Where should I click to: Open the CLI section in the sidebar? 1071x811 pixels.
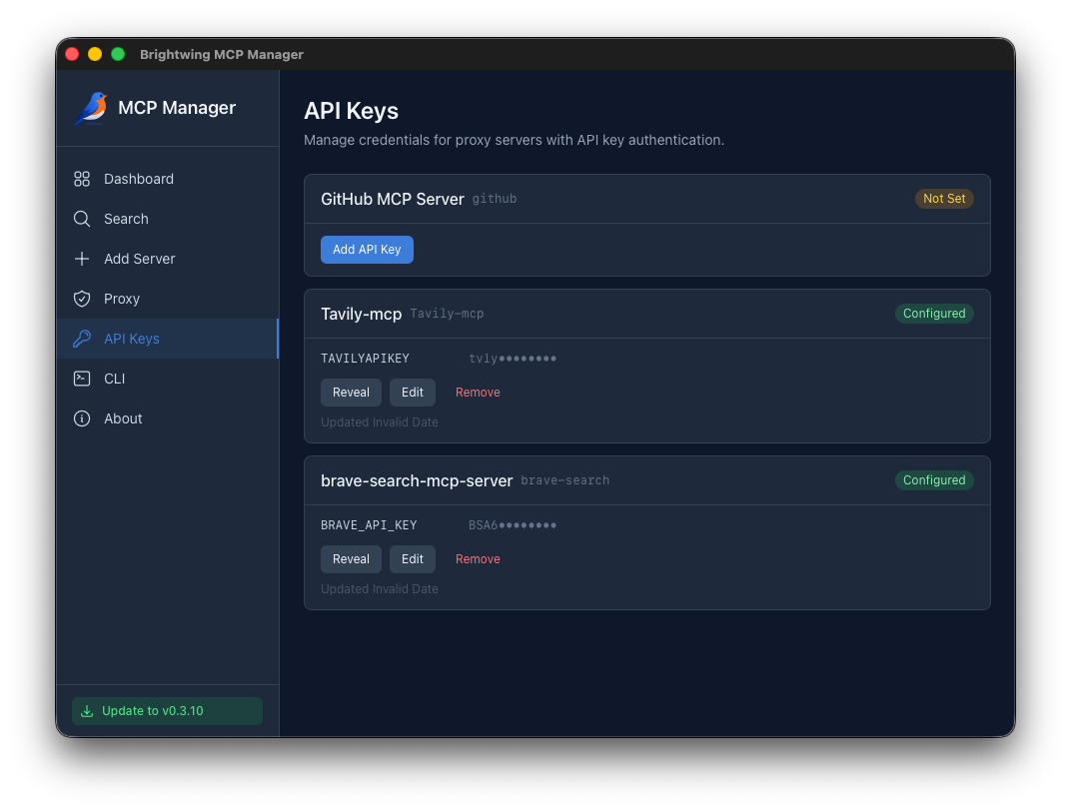[113, 379]
